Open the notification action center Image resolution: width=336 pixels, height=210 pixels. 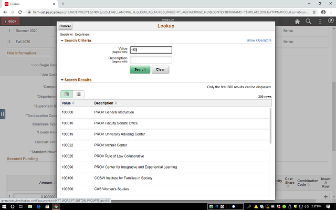point(328,206)
